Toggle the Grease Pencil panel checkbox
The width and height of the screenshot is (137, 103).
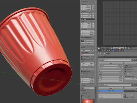coord(83,37)
